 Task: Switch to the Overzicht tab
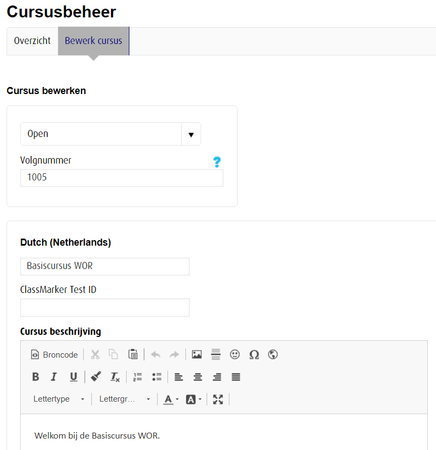click(x=33, y=41)
